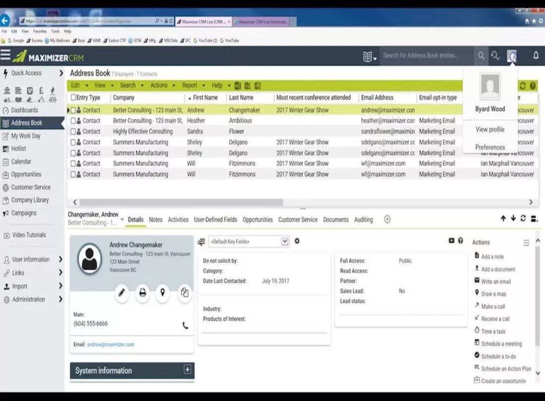This screenshot has height=401, width=545.
Task: Open the advanced search icon
Action: tap(495, 55)
